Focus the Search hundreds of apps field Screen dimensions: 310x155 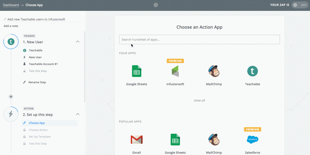(x=199, y=39)
